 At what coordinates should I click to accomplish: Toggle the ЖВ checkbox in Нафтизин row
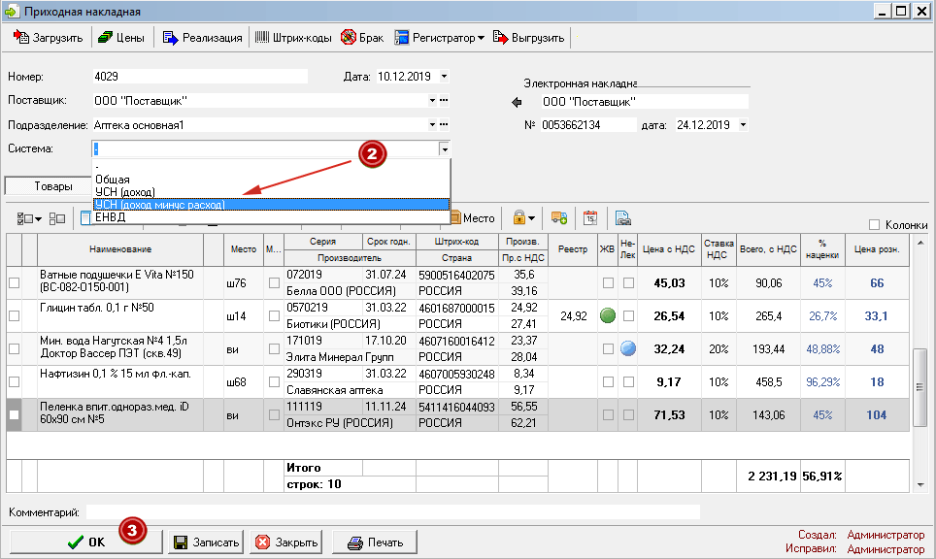(608, 381)
